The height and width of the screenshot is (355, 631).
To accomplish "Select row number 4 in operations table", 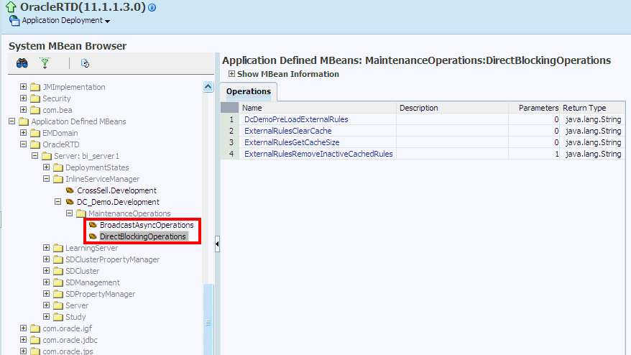I will 230,154.
